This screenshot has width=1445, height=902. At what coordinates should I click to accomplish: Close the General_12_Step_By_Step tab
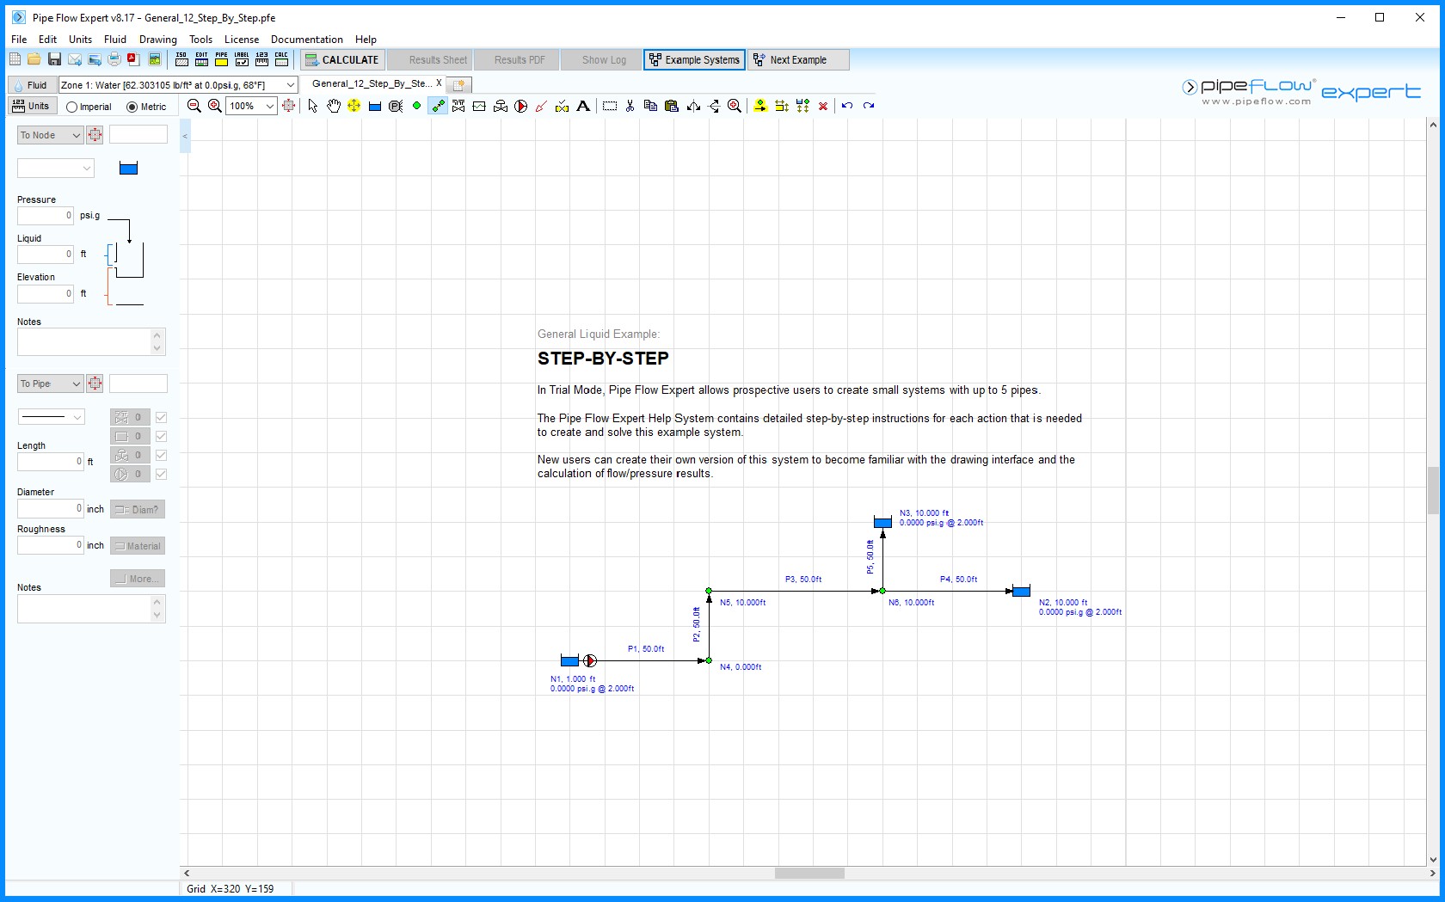coord(439,83)
